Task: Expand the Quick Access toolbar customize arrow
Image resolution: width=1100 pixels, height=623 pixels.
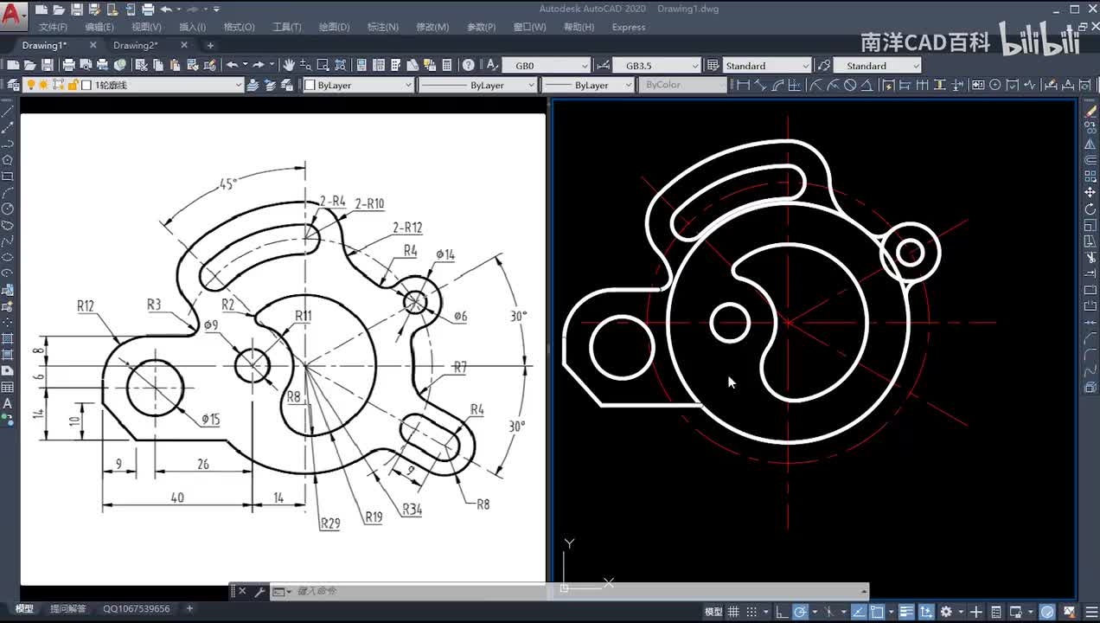Action: 216,10
